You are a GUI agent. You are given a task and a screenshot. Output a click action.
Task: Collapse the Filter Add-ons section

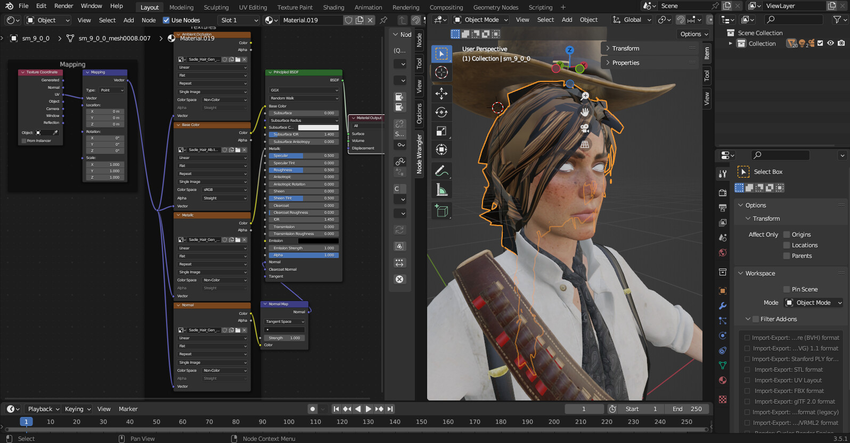click(x=747, y=319)
